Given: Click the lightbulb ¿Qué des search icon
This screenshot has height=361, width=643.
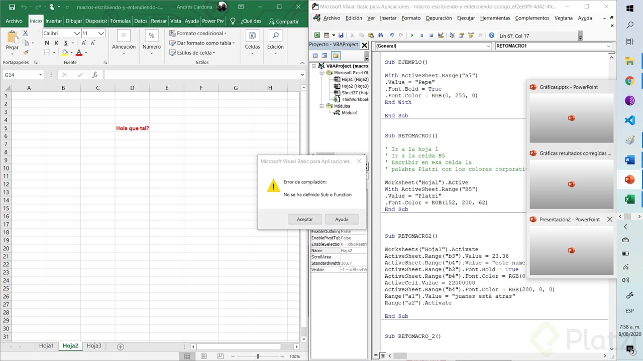Looking at the screenshot, I should pyautogui.click(x=233, y=21).
